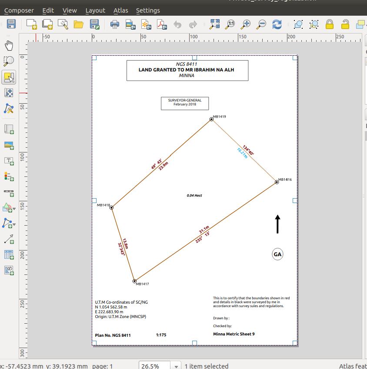Screen dimensions: 367x369
Task: Open the zoom level 26.5% combo box
Action: coord(176,366)
